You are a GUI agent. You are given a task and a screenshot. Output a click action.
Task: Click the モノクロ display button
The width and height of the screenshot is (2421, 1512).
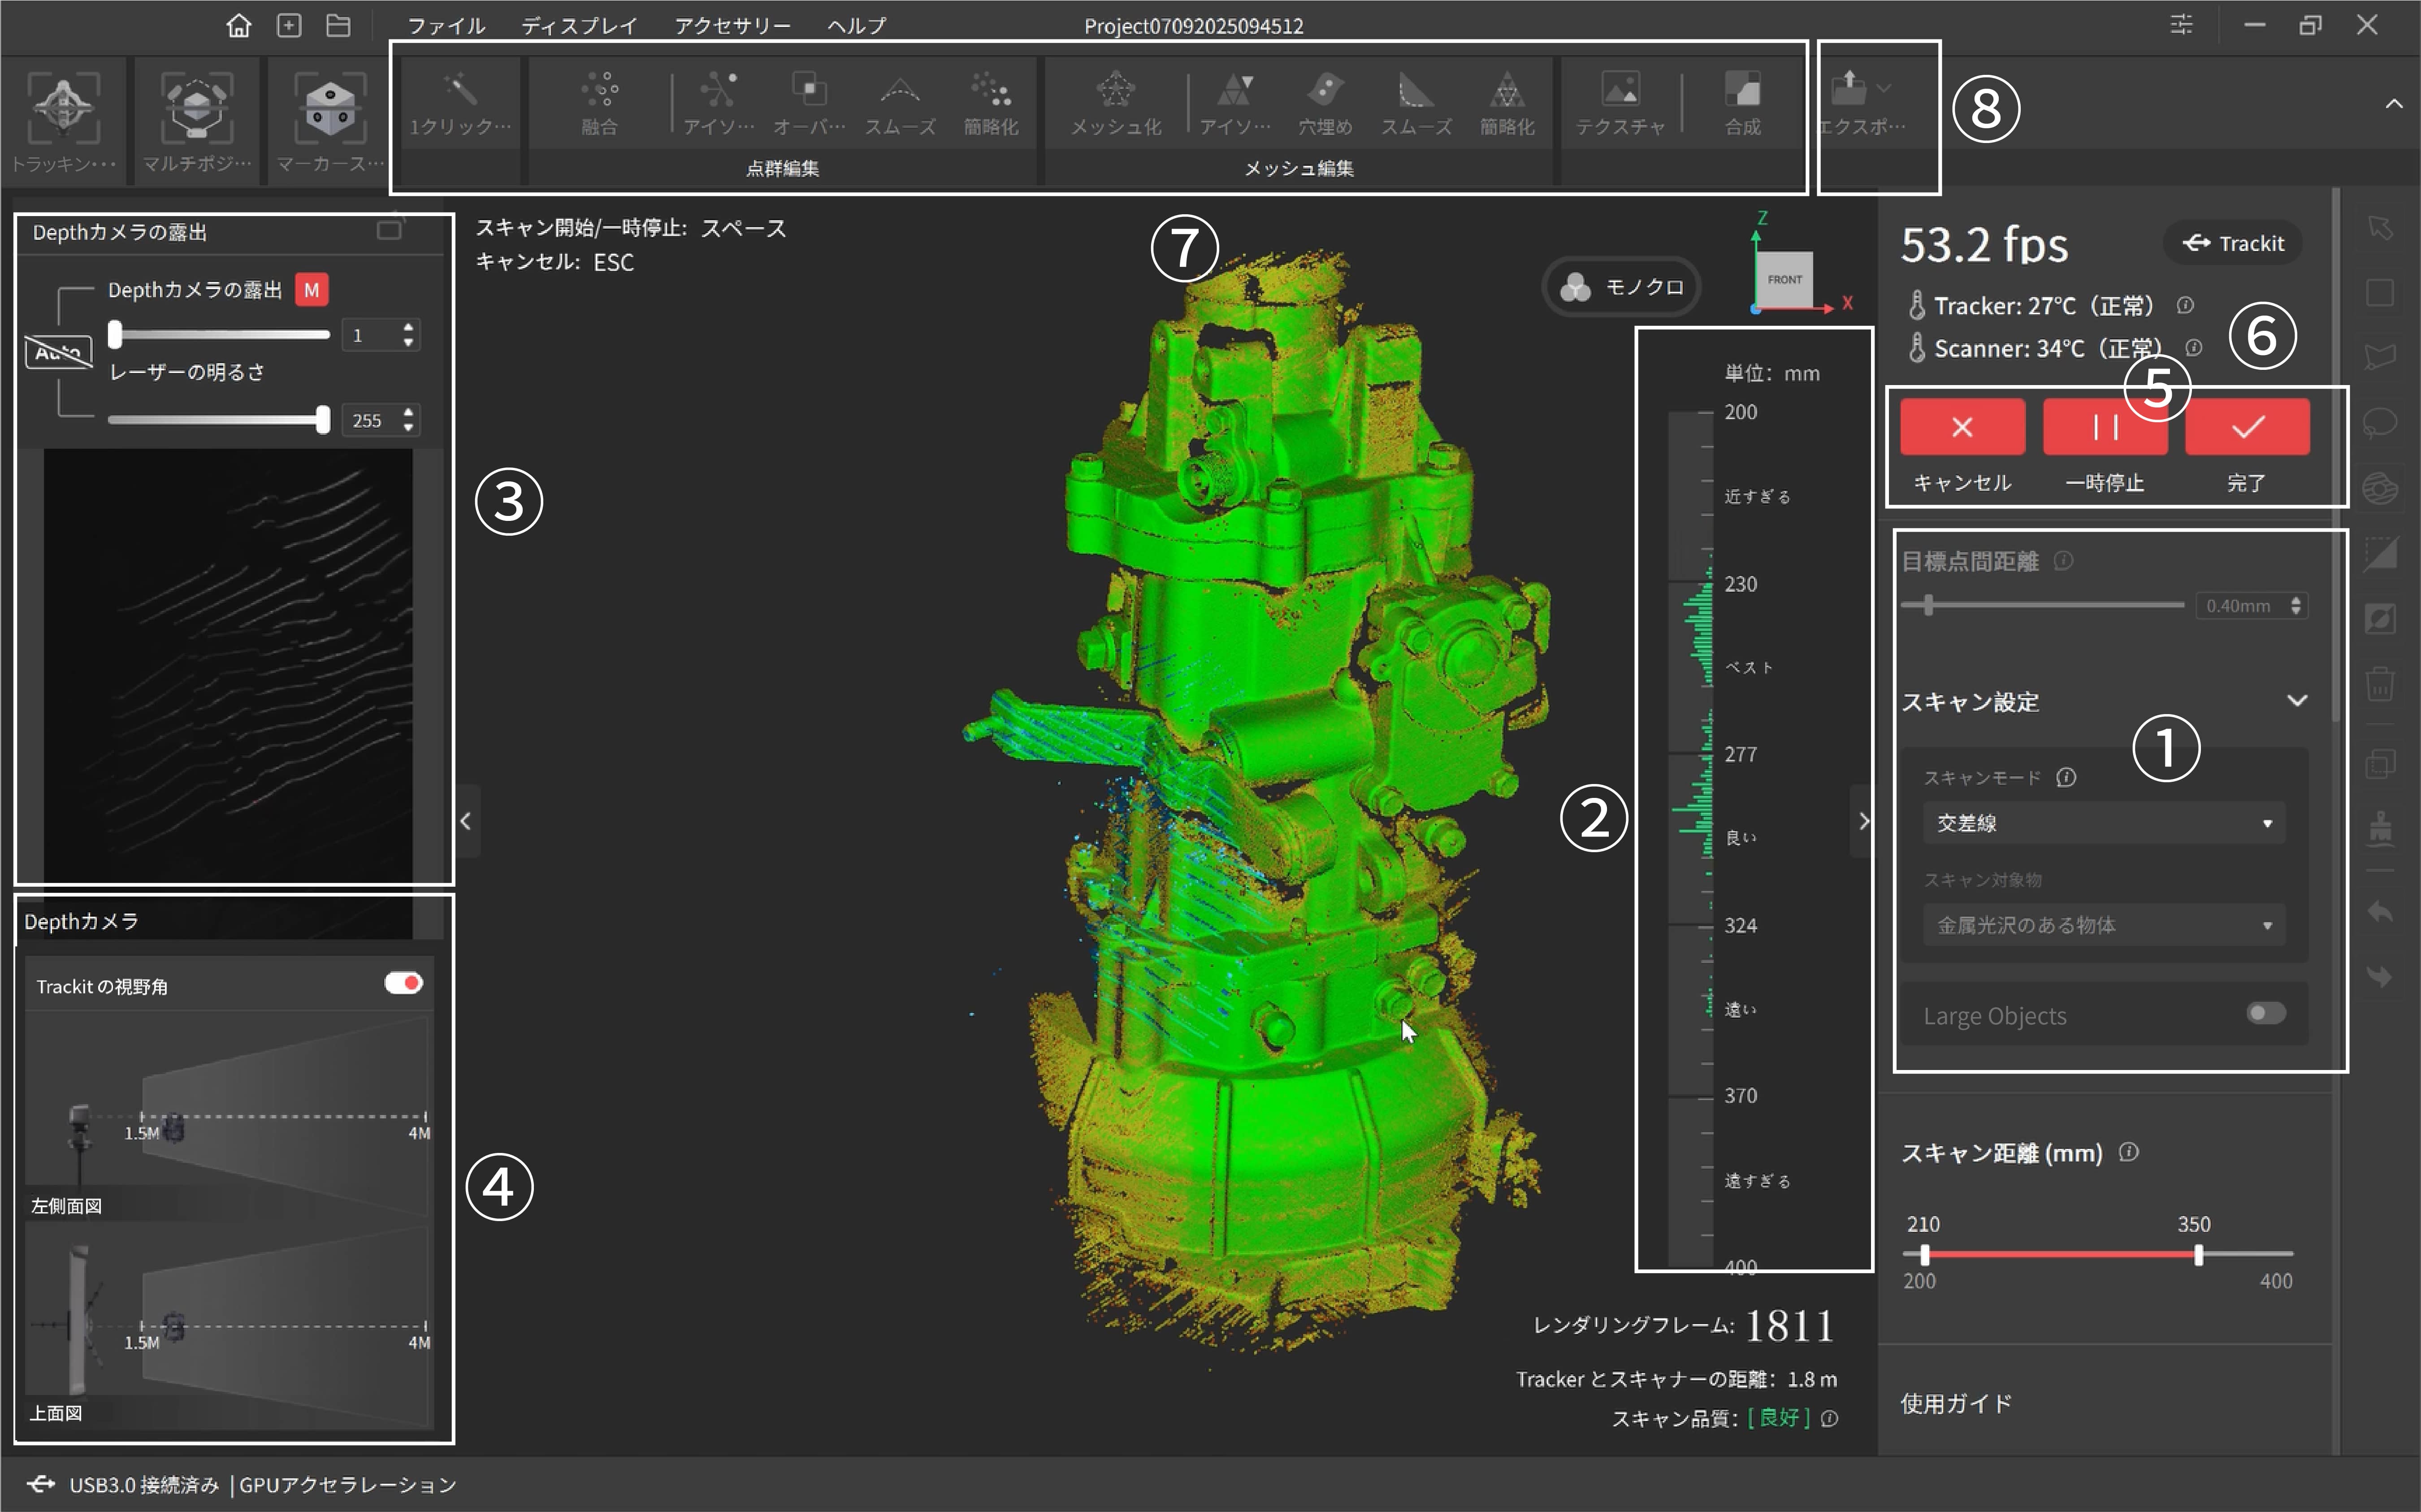tap(1622, 287)
